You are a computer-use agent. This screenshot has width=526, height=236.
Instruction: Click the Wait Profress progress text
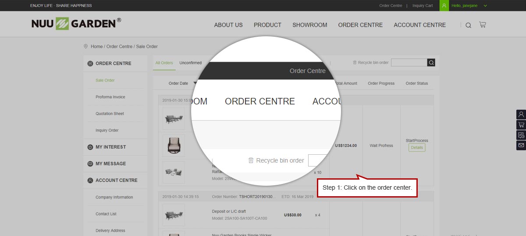(381, 146)
